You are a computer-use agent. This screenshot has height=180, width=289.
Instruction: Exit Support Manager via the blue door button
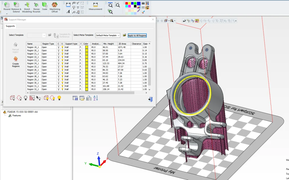(150, 99)
